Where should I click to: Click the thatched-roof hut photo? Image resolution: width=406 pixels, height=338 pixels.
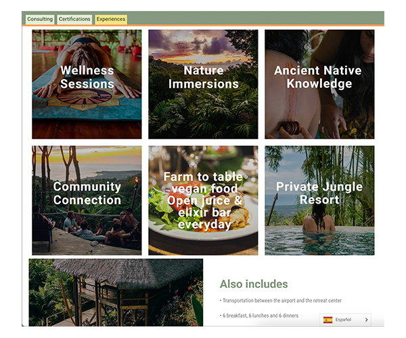(x=116, y=292)
